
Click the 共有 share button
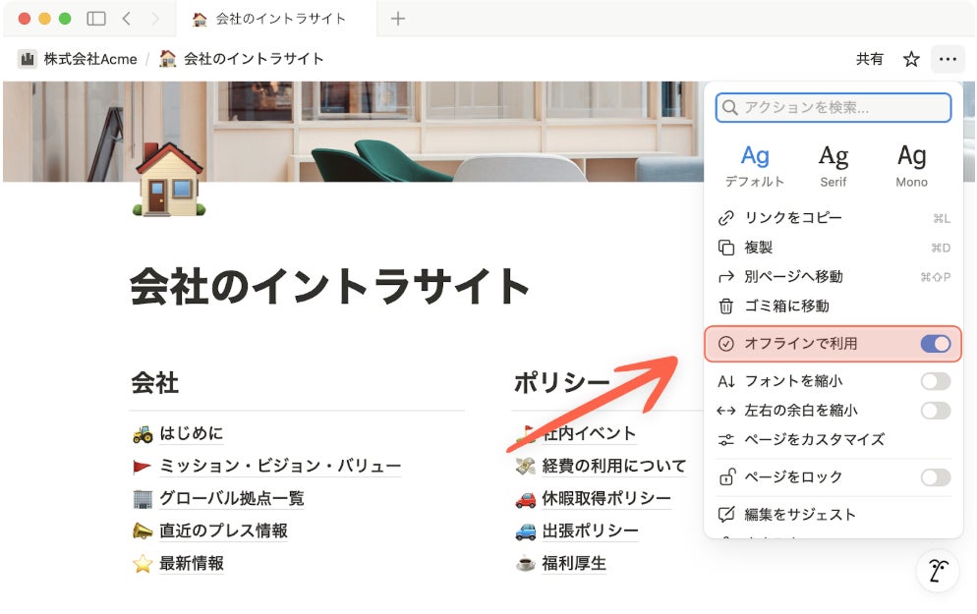(x=869, y=59)
